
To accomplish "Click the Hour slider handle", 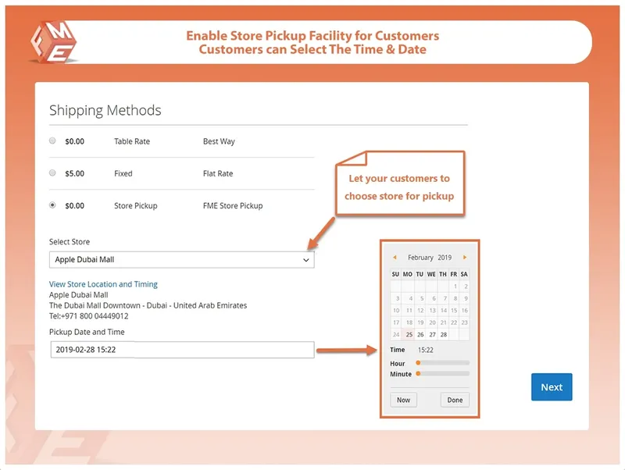I will pyautogui.click(x=418, y=363).
